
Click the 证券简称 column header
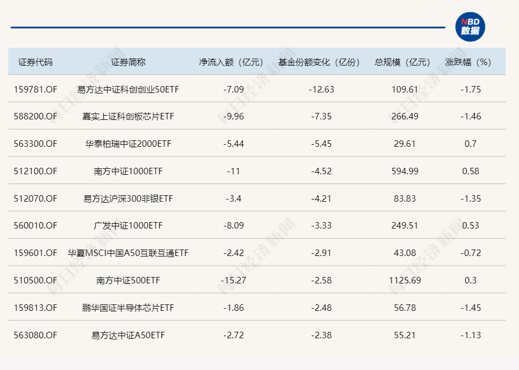(x=128, y=62)
